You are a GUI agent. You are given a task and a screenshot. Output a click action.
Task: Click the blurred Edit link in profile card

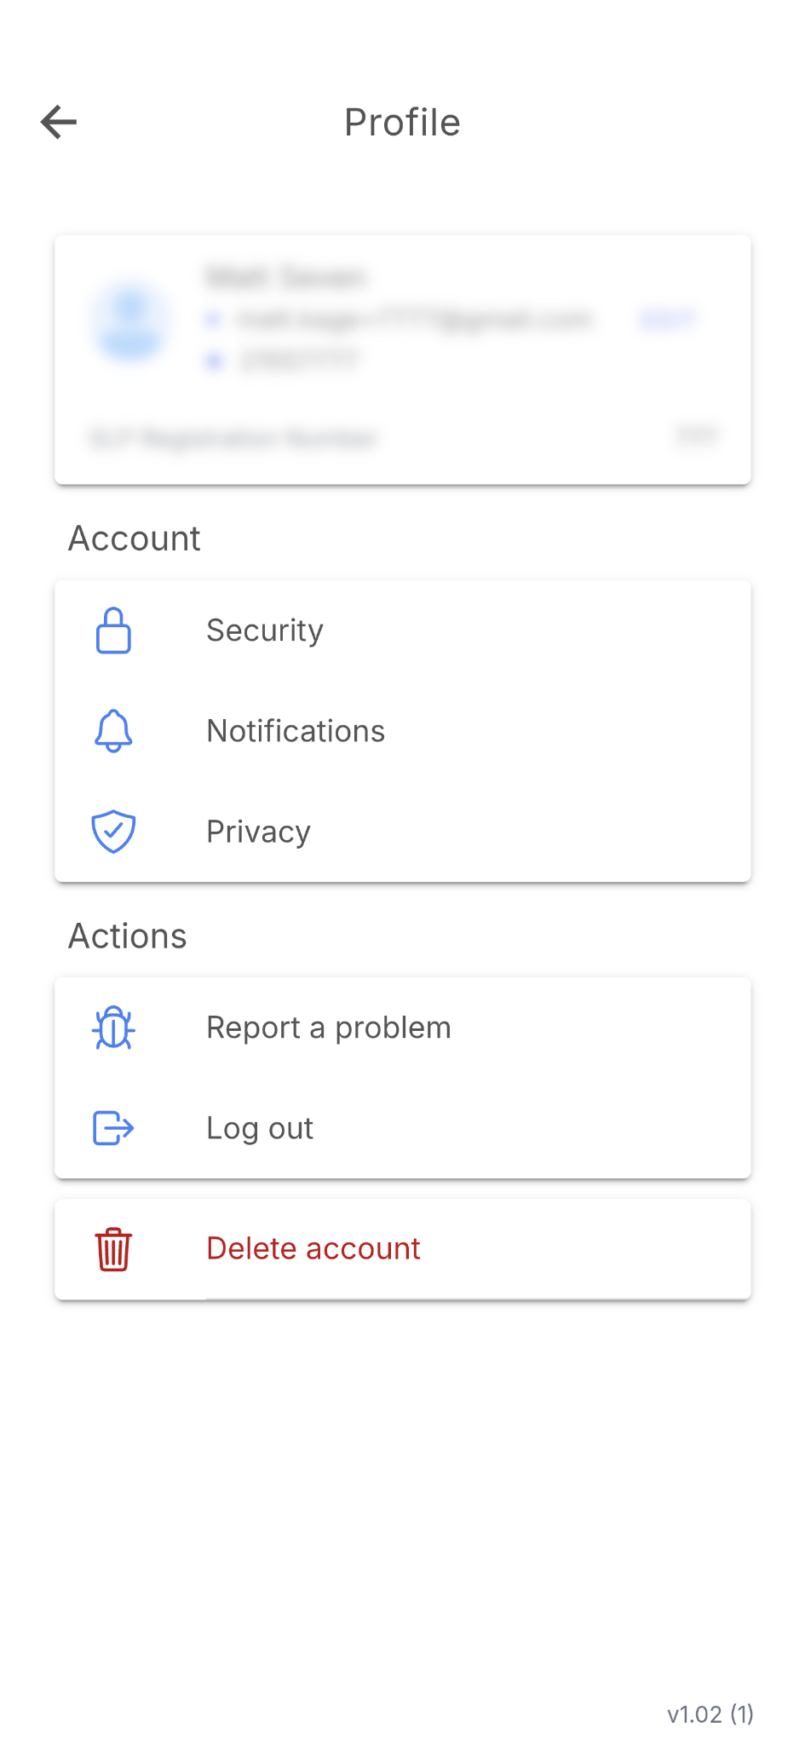pyautogui.click(x=667, y=319)
